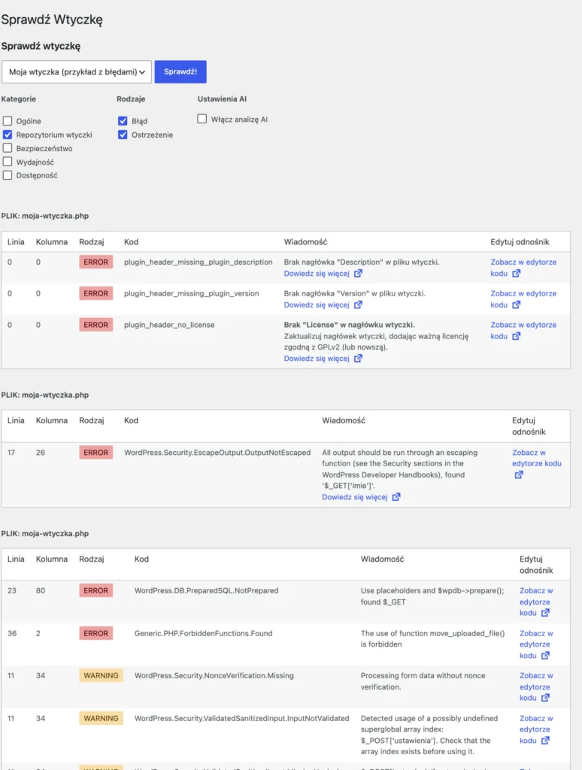Tick the Bezpieczeństwo checkbox
The height and width of the screenshot is (770, 582).
8,148
